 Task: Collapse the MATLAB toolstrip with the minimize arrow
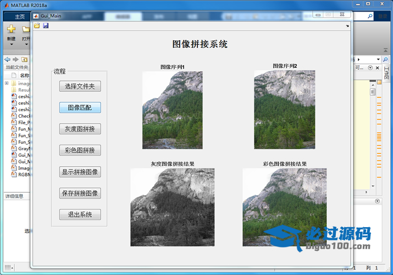pos(385,50)
